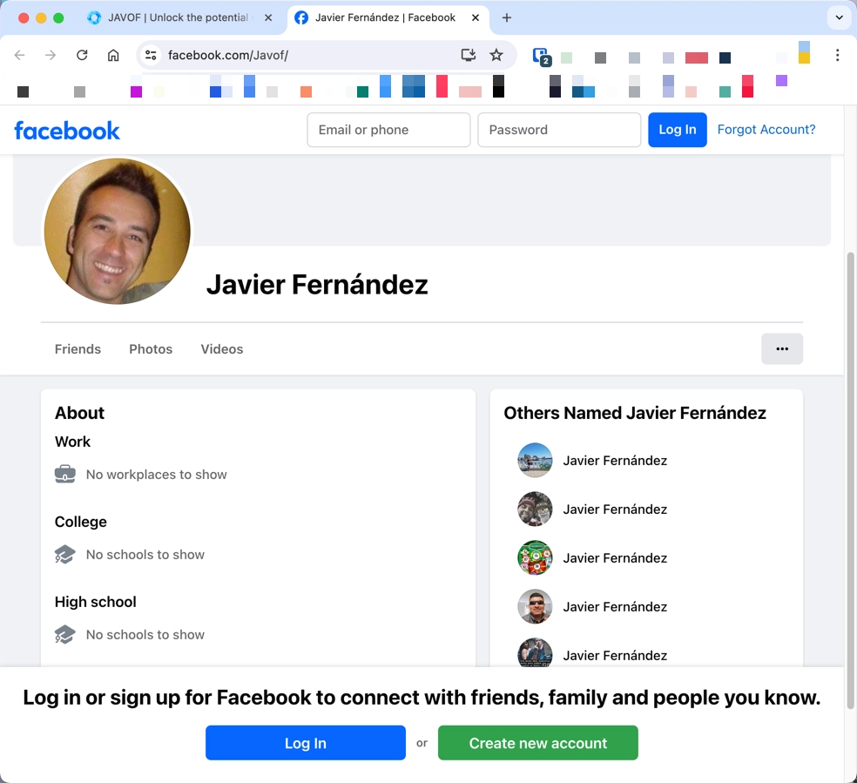
Task: Click Create new account
Action: click(537, 742)
